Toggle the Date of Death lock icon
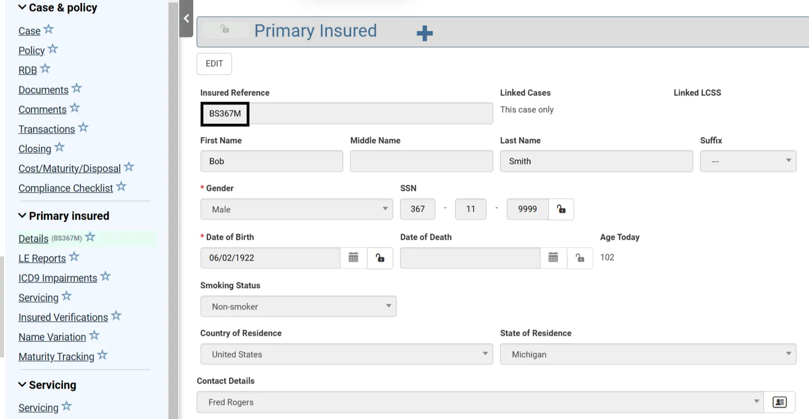This screenshot has height=419, width=809. [x=580, y=258]
